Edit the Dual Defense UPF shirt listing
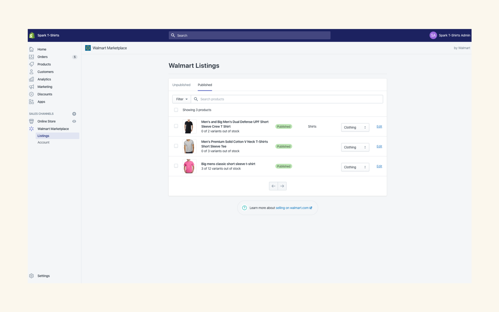This screenshot has height=312, width=499. [379, 126]
